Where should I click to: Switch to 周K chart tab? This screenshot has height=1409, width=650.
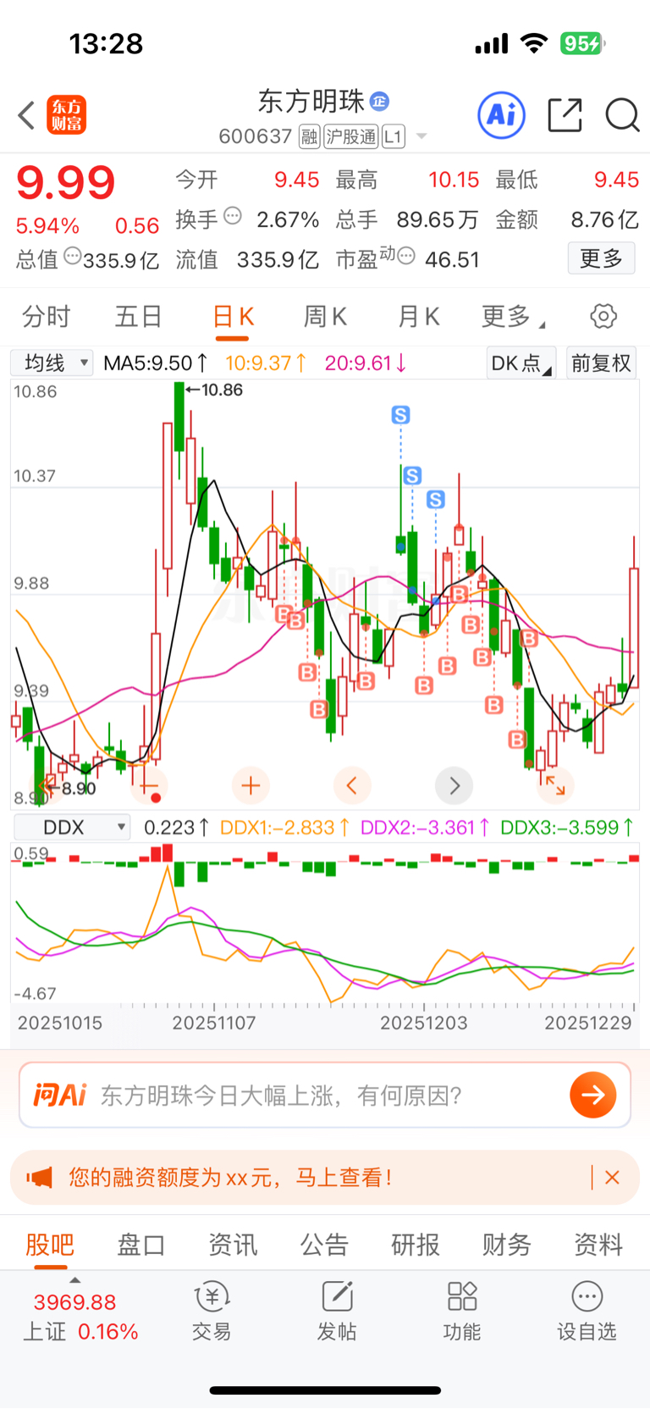(x=326, y=317)
